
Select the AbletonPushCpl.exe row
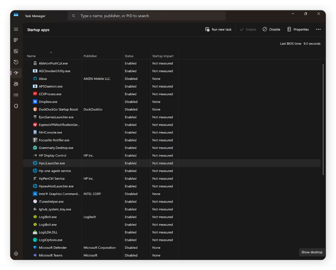pos(172,63)
